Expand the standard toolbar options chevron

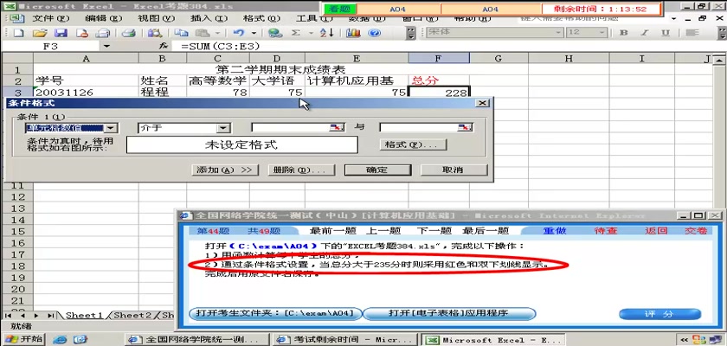click(x=411, y=33)
